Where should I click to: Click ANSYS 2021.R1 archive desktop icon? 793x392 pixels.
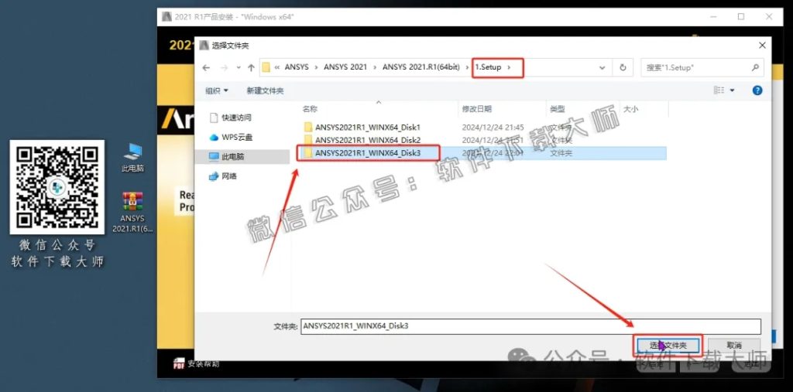(132, 212)
